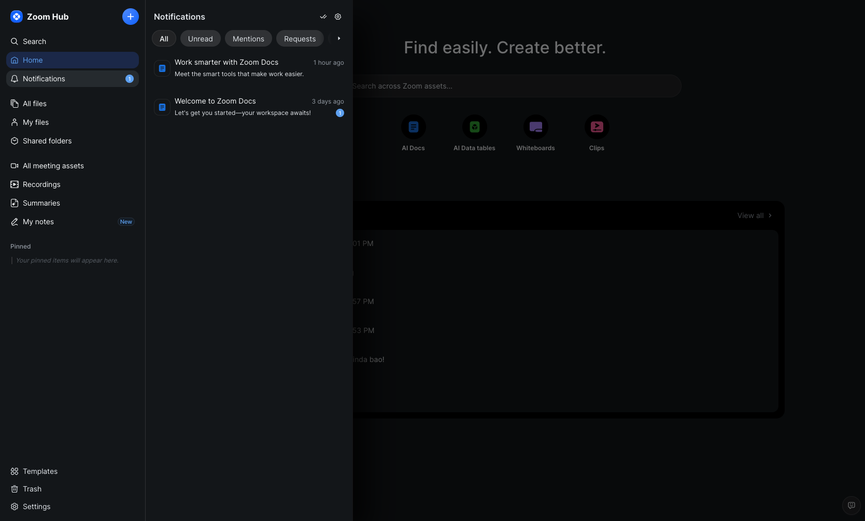Select the All notifications filter tab
The width and height of the screenshot is (865, 521).
[164, 39]
